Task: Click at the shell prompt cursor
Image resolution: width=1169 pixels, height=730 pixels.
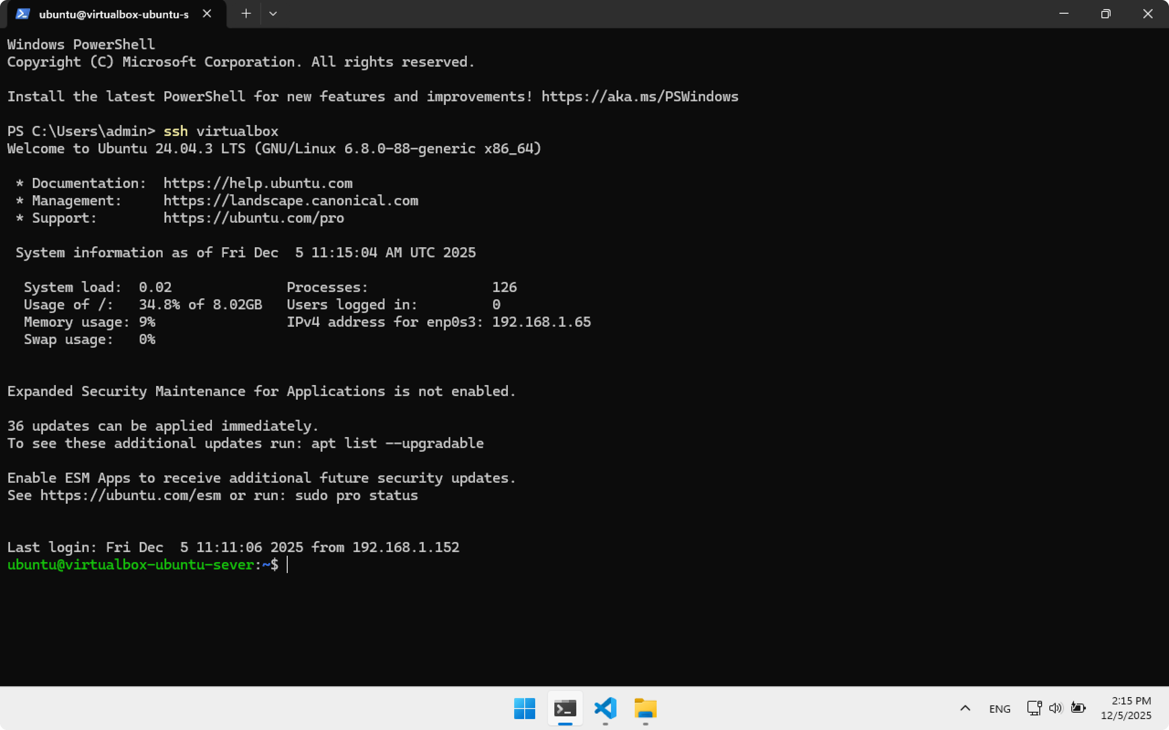Action: coord(288,564)
